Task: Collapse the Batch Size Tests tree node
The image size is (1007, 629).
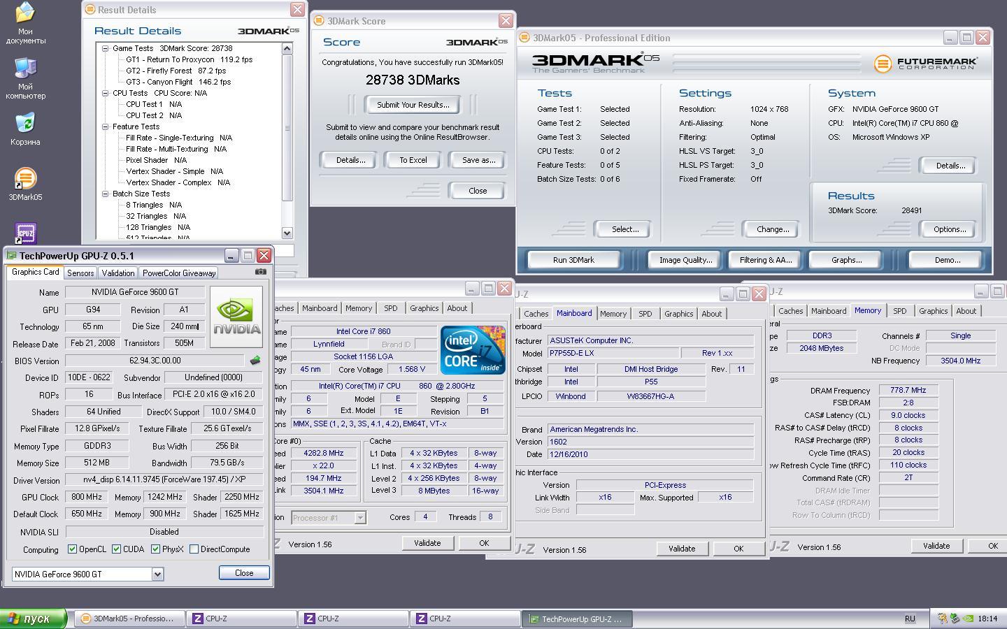Action: (x=105, y=194)
